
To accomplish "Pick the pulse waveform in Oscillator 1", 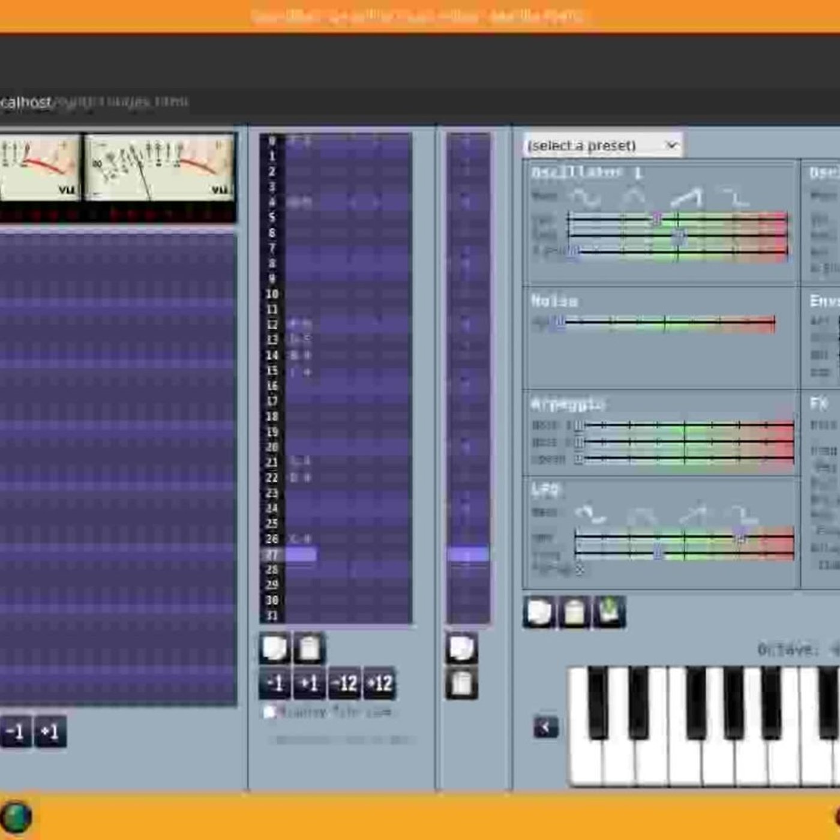I will pyautogui.click(x=736, y=197).
